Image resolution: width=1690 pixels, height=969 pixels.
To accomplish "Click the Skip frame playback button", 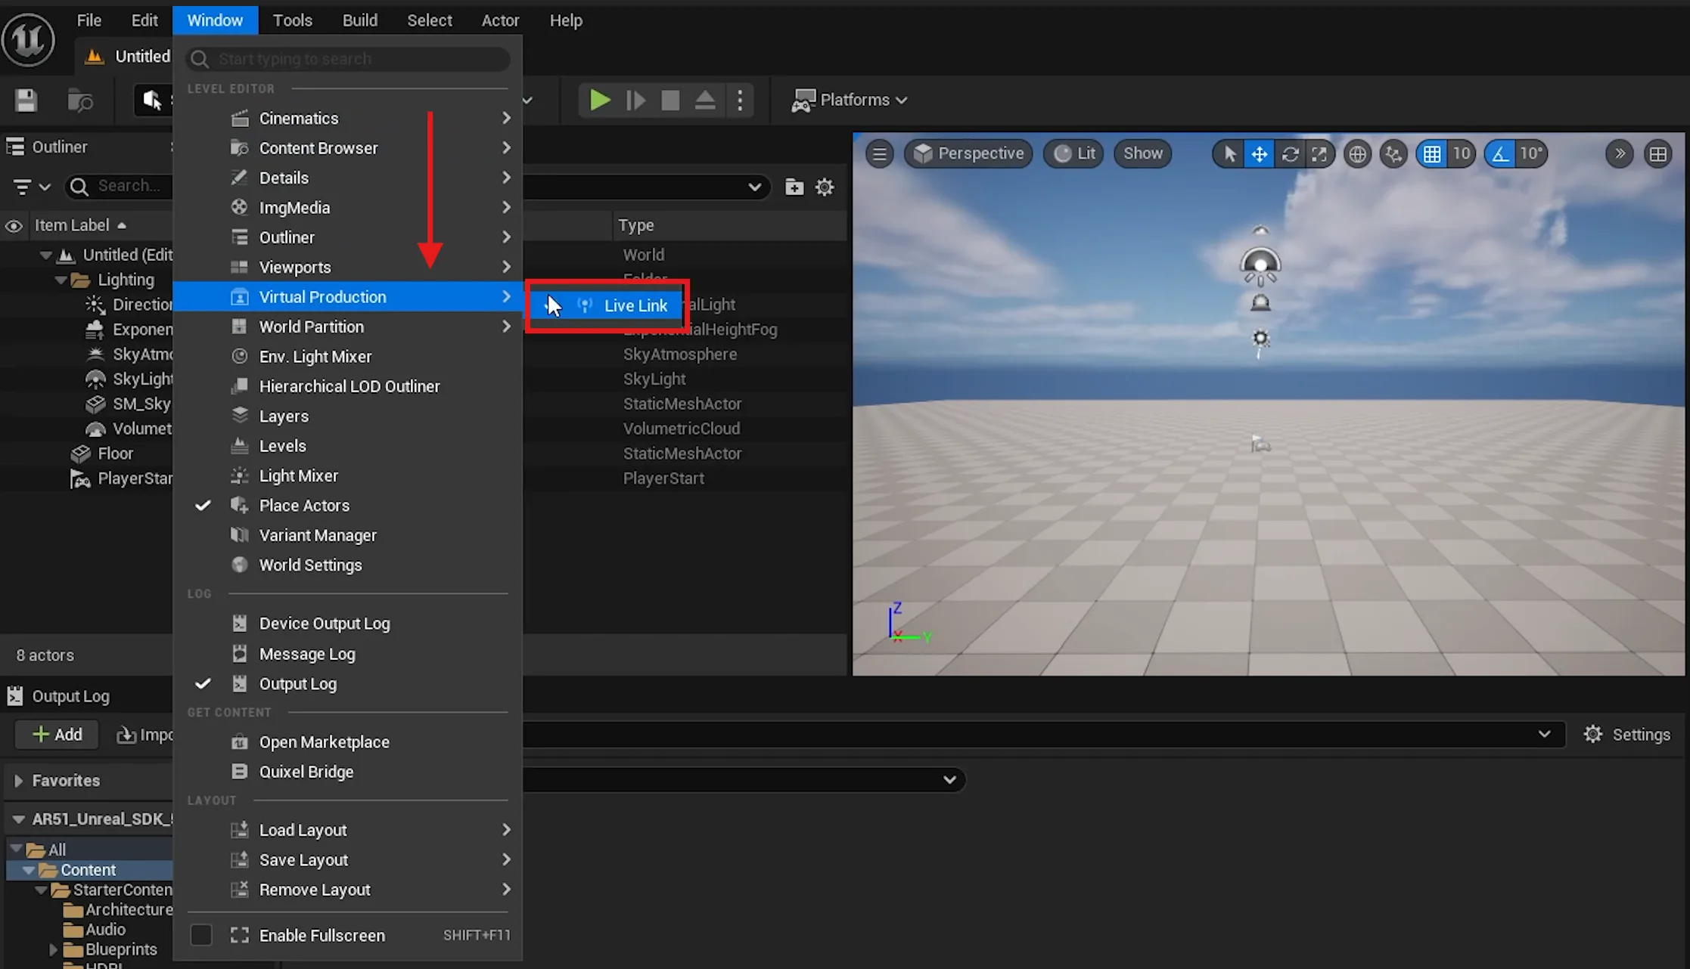I will tap(635, 100).
